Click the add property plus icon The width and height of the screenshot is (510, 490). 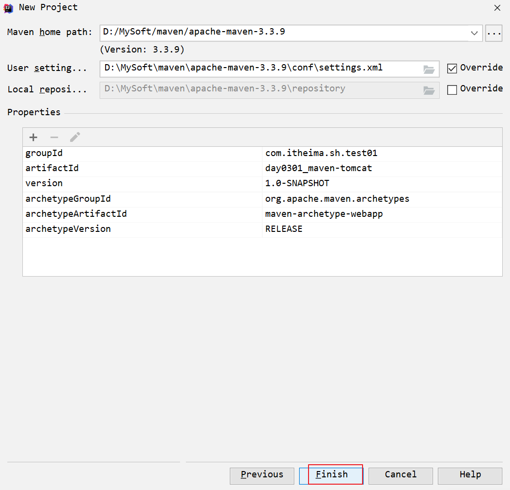34,138
